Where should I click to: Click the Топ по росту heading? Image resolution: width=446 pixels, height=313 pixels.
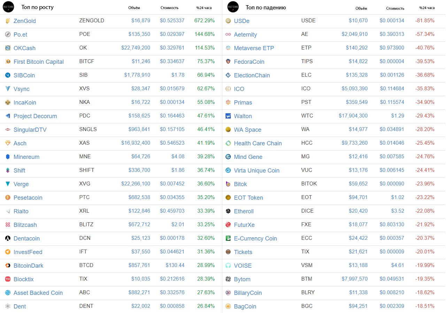(x=38, y=7)
